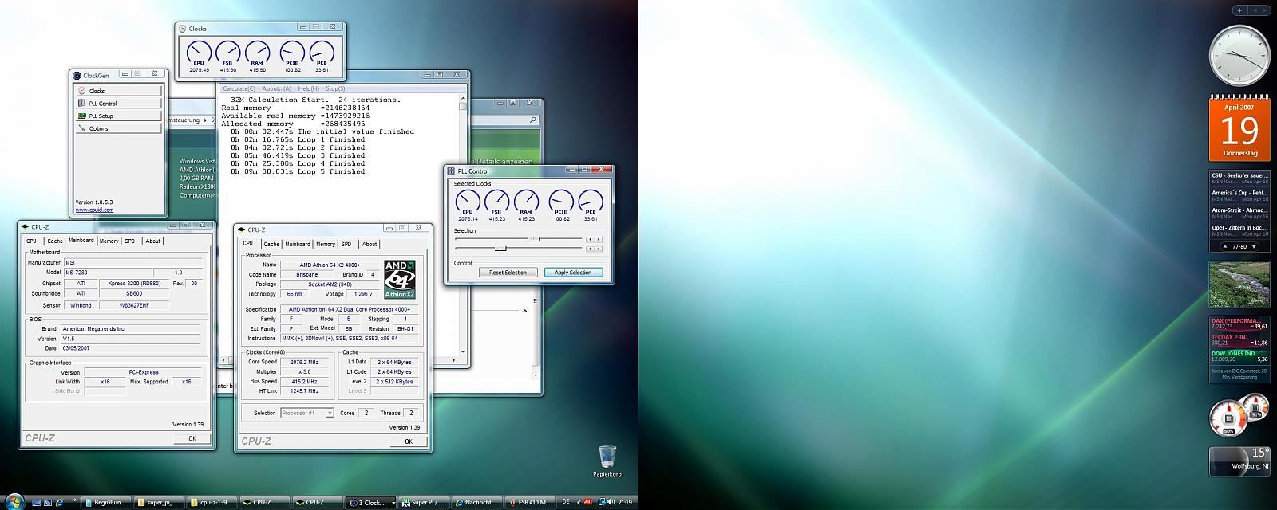Viewport: 1277px width, 510px height.
Task: Switch to Mainboard tab in the processor CPU-Z window
Action: point(298,244)
